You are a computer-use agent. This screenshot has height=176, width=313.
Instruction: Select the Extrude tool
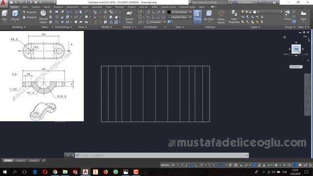point(15,16)
